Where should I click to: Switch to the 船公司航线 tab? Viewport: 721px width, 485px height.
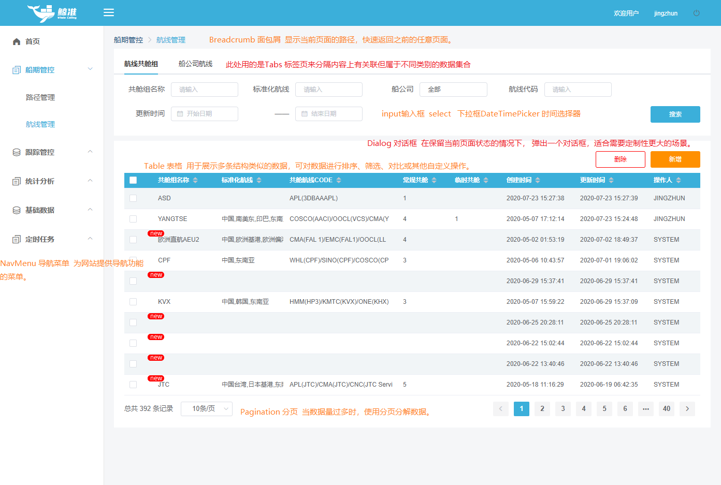coord(195,64)
